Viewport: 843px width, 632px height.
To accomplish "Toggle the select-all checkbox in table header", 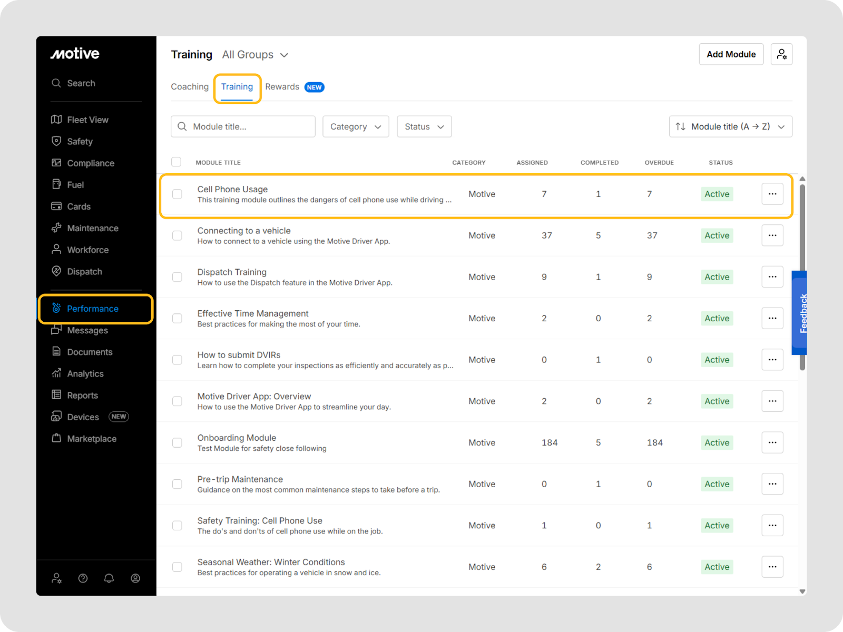I will (x=177, y=162).
